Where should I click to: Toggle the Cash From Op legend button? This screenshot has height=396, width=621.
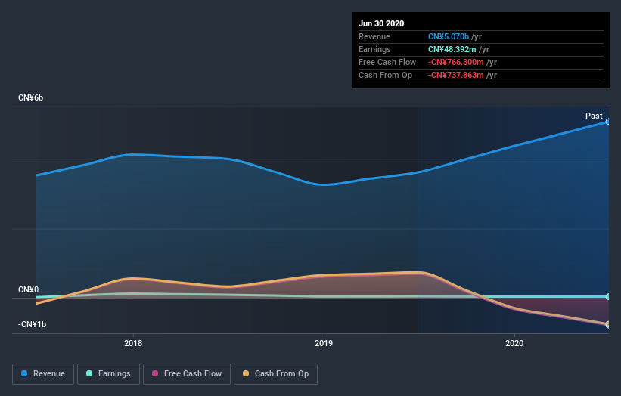pyautogui.click(x=275, y=374)
